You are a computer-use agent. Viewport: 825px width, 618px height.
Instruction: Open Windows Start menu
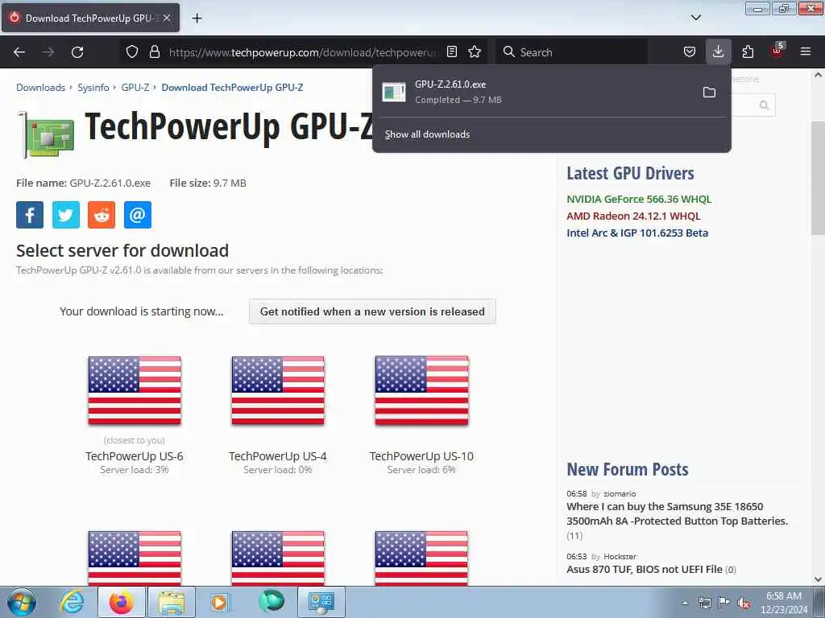pyautogui.click(x=22, y=602)
